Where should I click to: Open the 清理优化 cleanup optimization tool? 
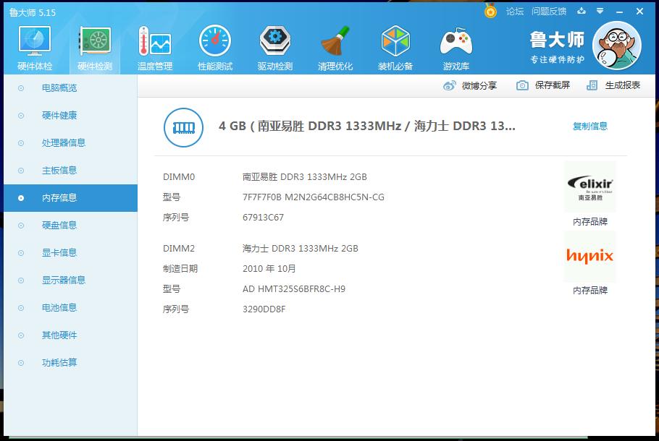(x=335, y=46)
